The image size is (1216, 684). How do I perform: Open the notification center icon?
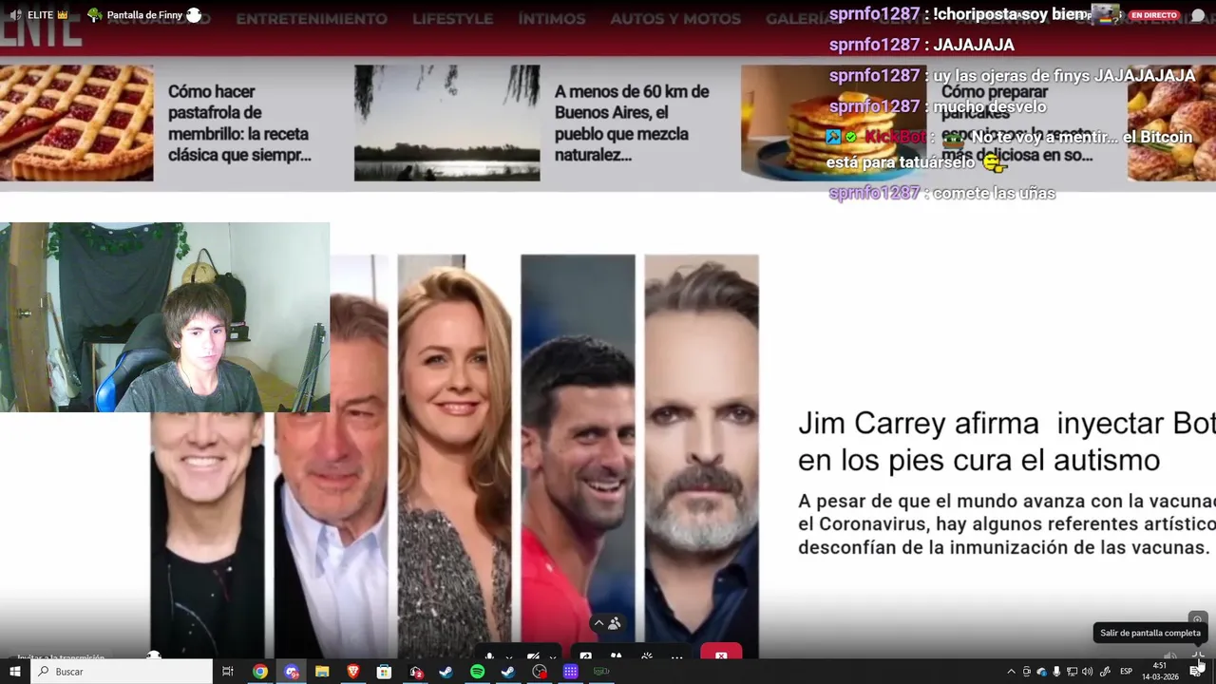click(1194, 672)
